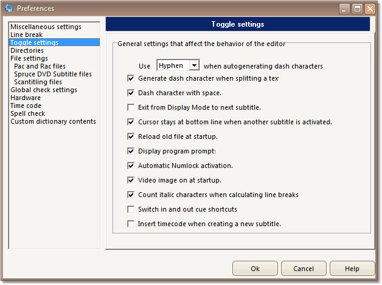Image resolution: width=382 pixels, height=285 pixels.
Task: Click the Ok button
Action: pyautogui.click(x=255, y=269)
